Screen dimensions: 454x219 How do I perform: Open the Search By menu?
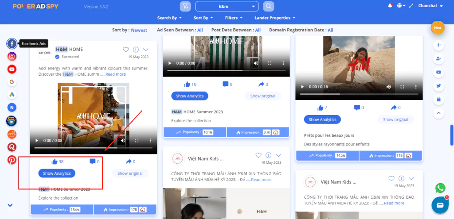(x=169, y=18)
